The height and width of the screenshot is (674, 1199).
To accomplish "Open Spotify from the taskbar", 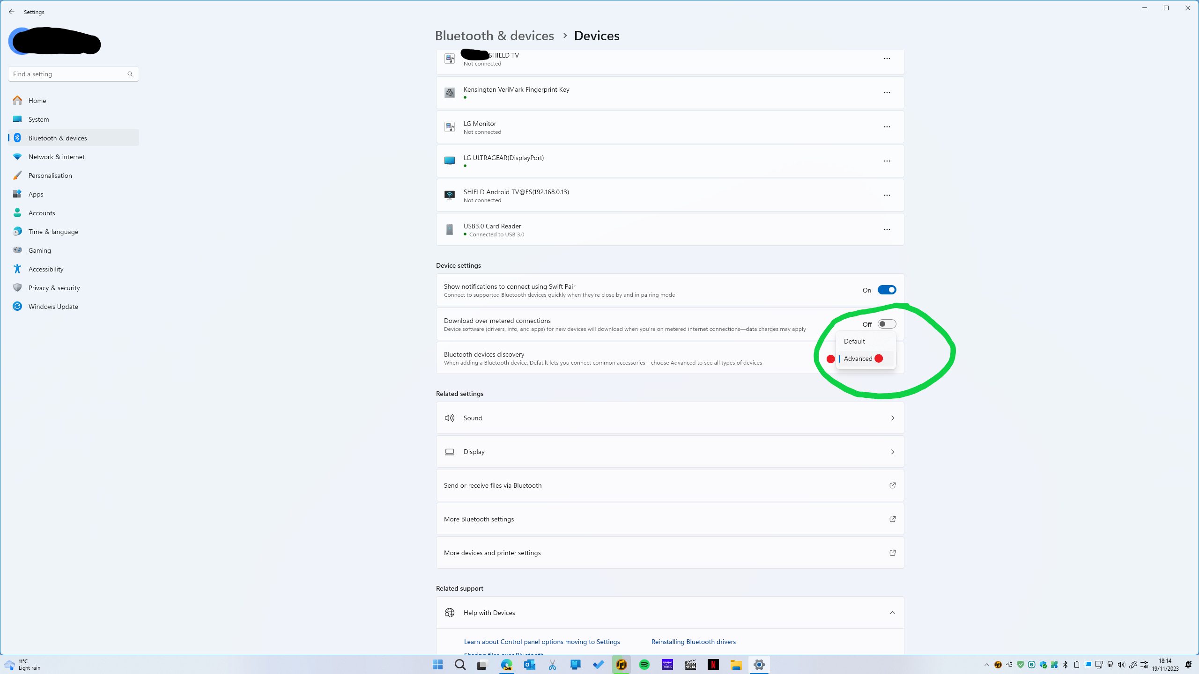I will pyautogui.click(x=644, y=665).
